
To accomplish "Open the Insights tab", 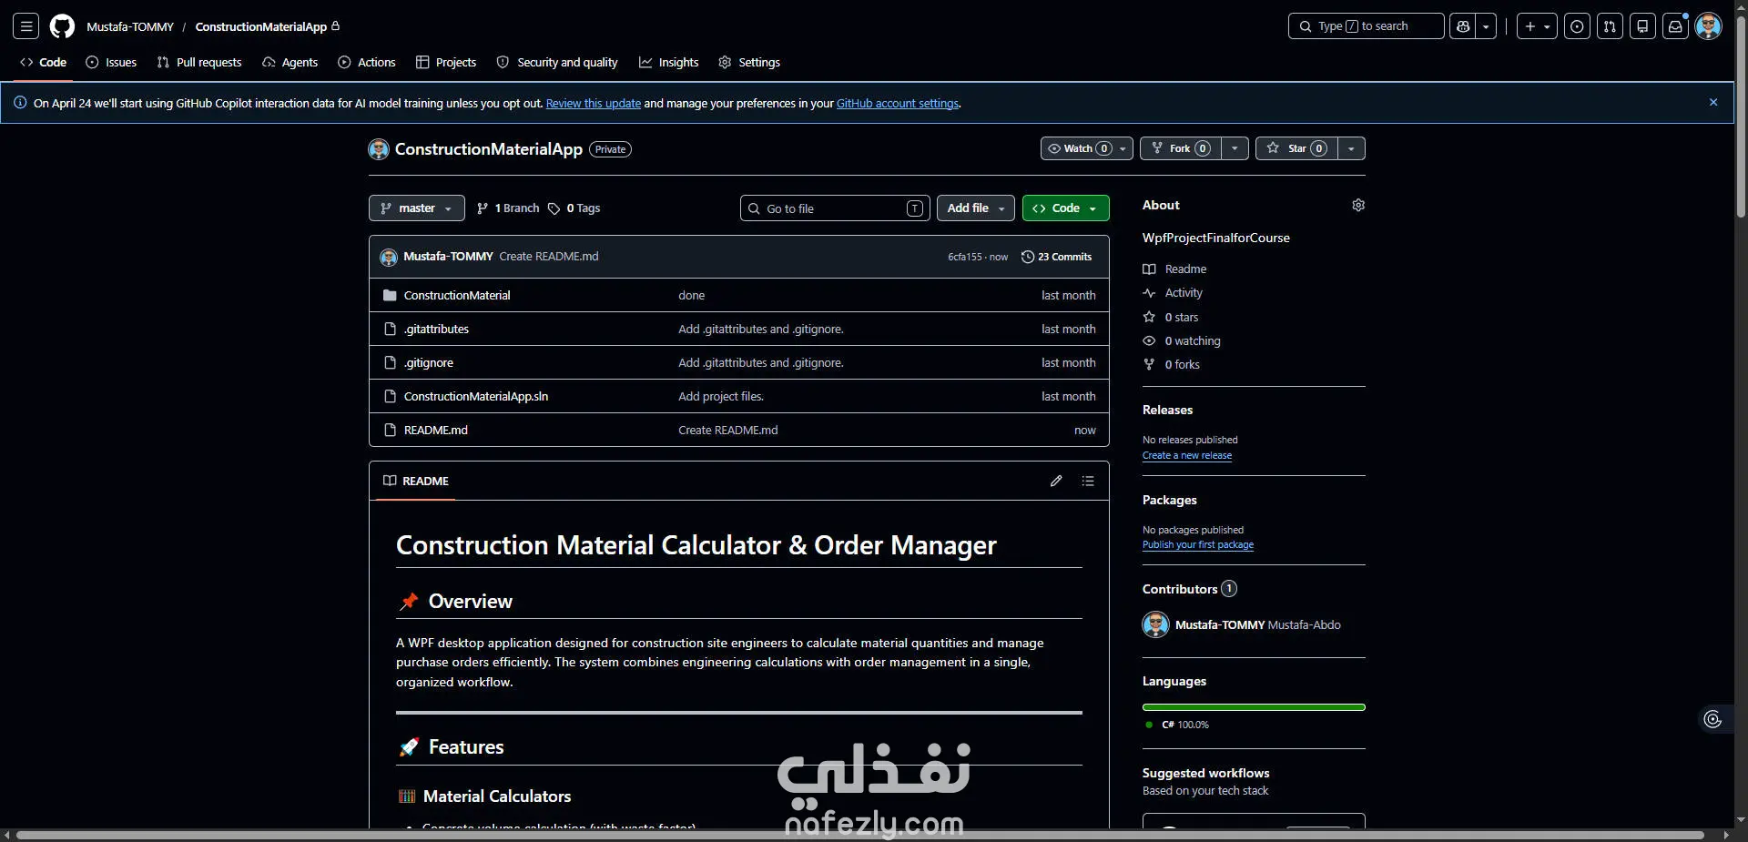I will click(x=669, y=62).
